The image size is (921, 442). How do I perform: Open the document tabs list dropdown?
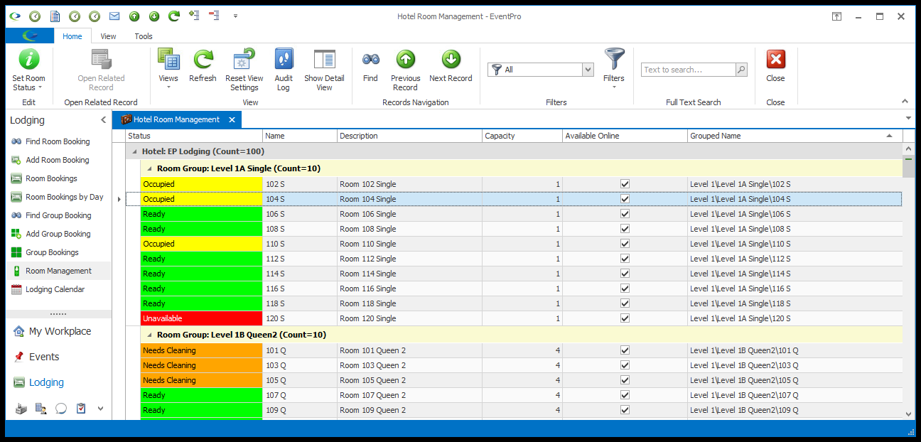(908, 118)
